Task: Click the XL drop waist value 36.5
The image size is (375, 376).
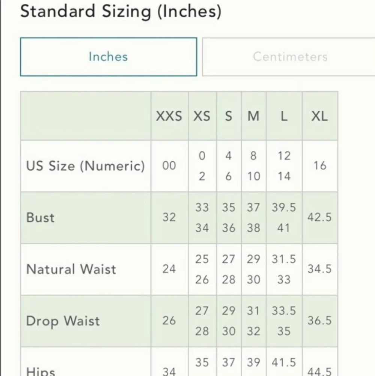Action: tap(319, 321)
